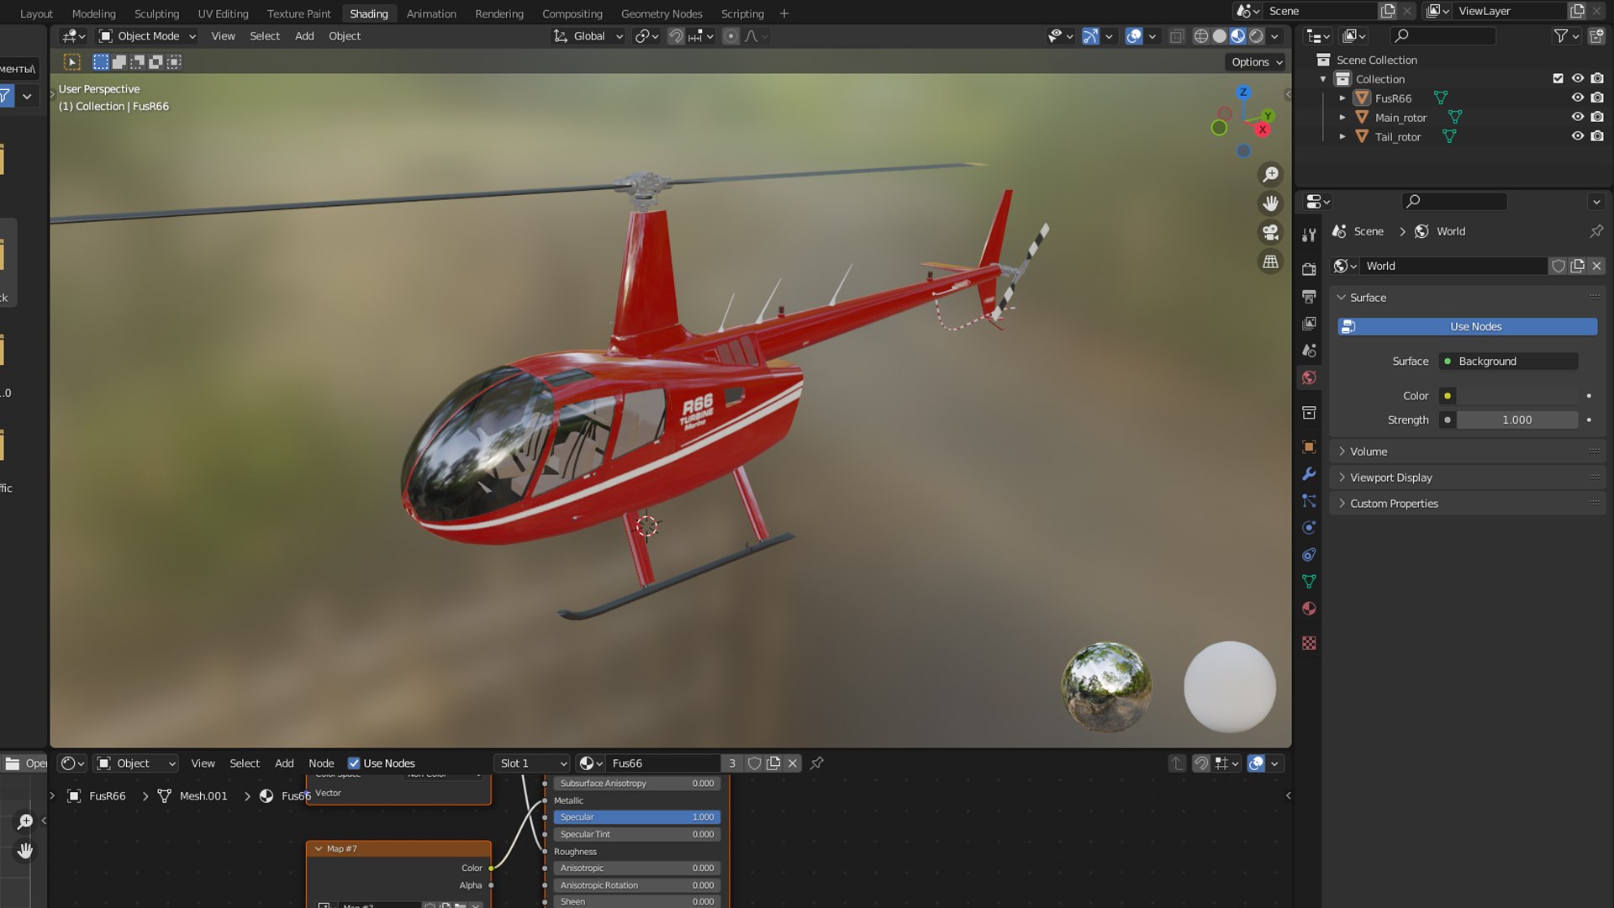Expand the Volume panel
This screenshot has width=1614, height=908.
coord(1468,451)
